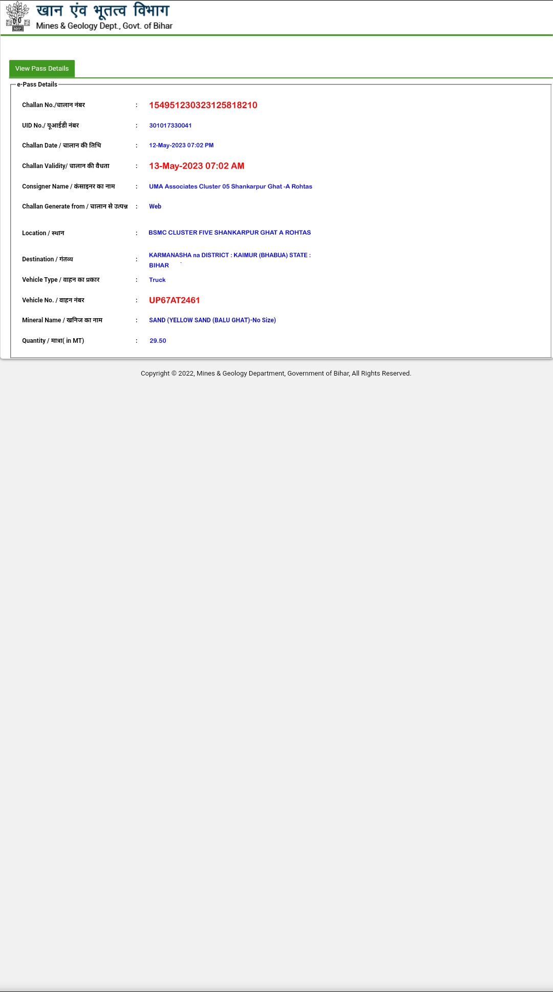Viewport: 553px width, 992px height.
Task: Click the vehicle type value Truck
Action: coord(157,280)
